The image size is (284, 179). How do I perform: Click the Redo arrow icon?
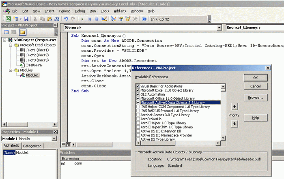[x=73, y=19]
